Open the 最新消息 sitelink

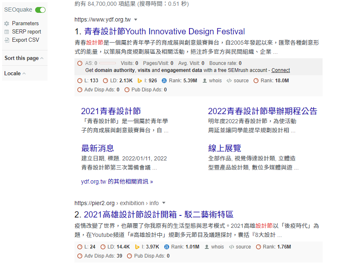pyautogui.click(x=98, y=148)
